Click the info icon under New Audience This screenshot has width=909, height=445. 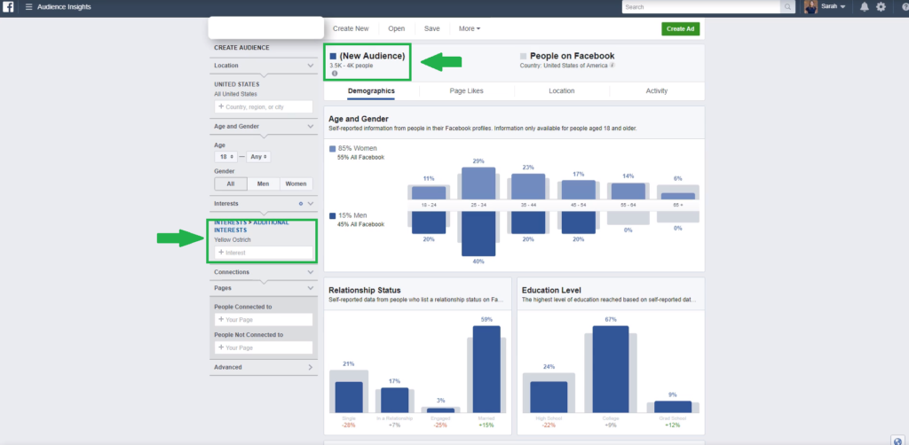[335, 74]
